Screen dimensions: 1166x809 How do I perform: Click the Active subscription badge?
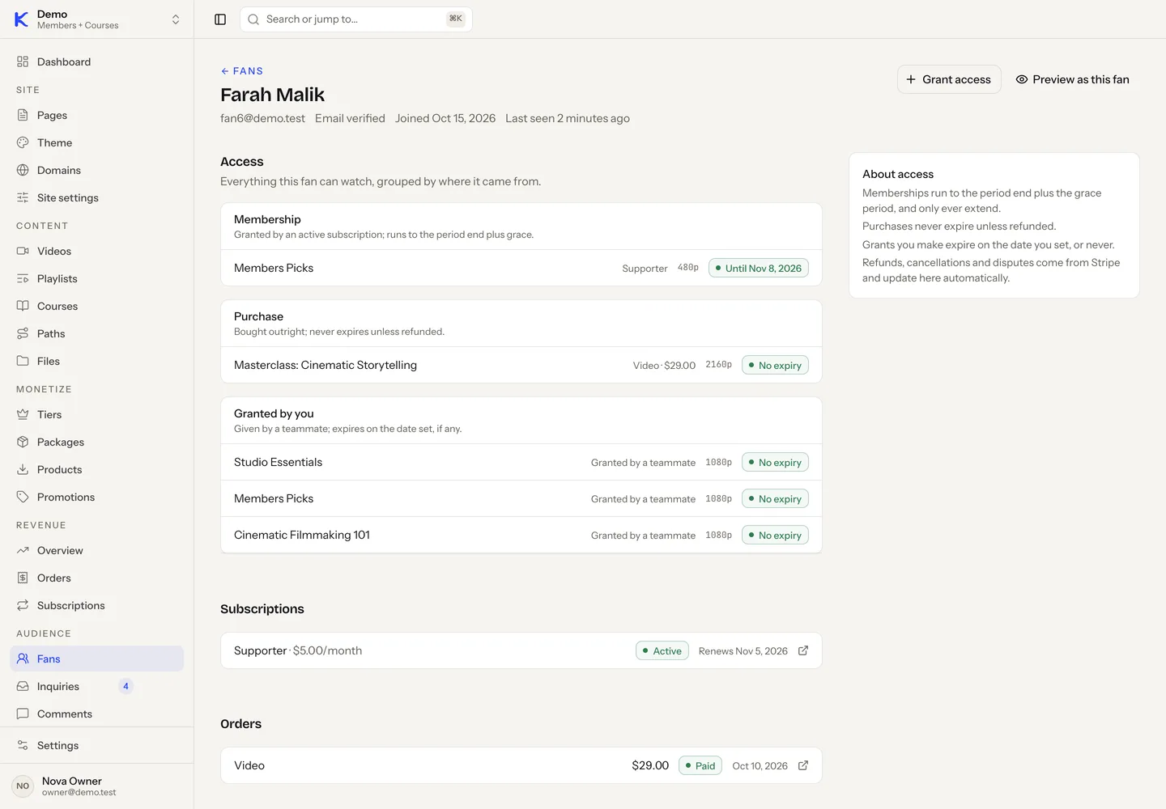point(662,650)
